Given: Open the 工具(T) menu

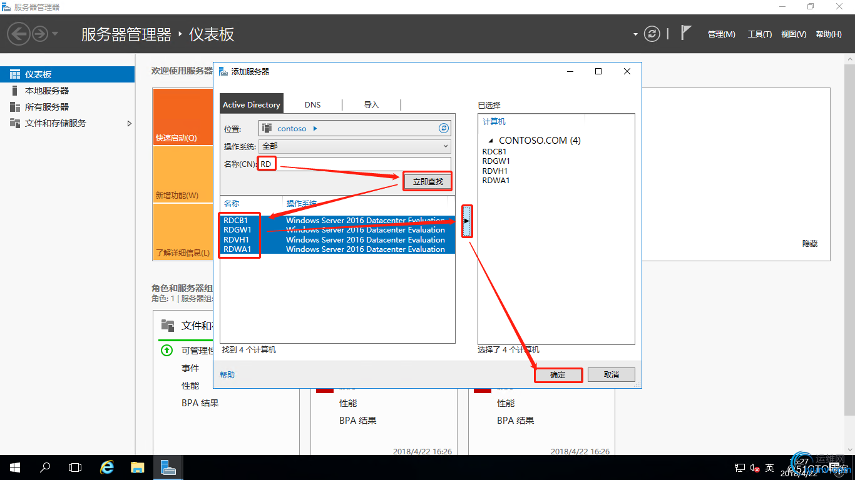Looking at the screenshot, I should point(759,34).
